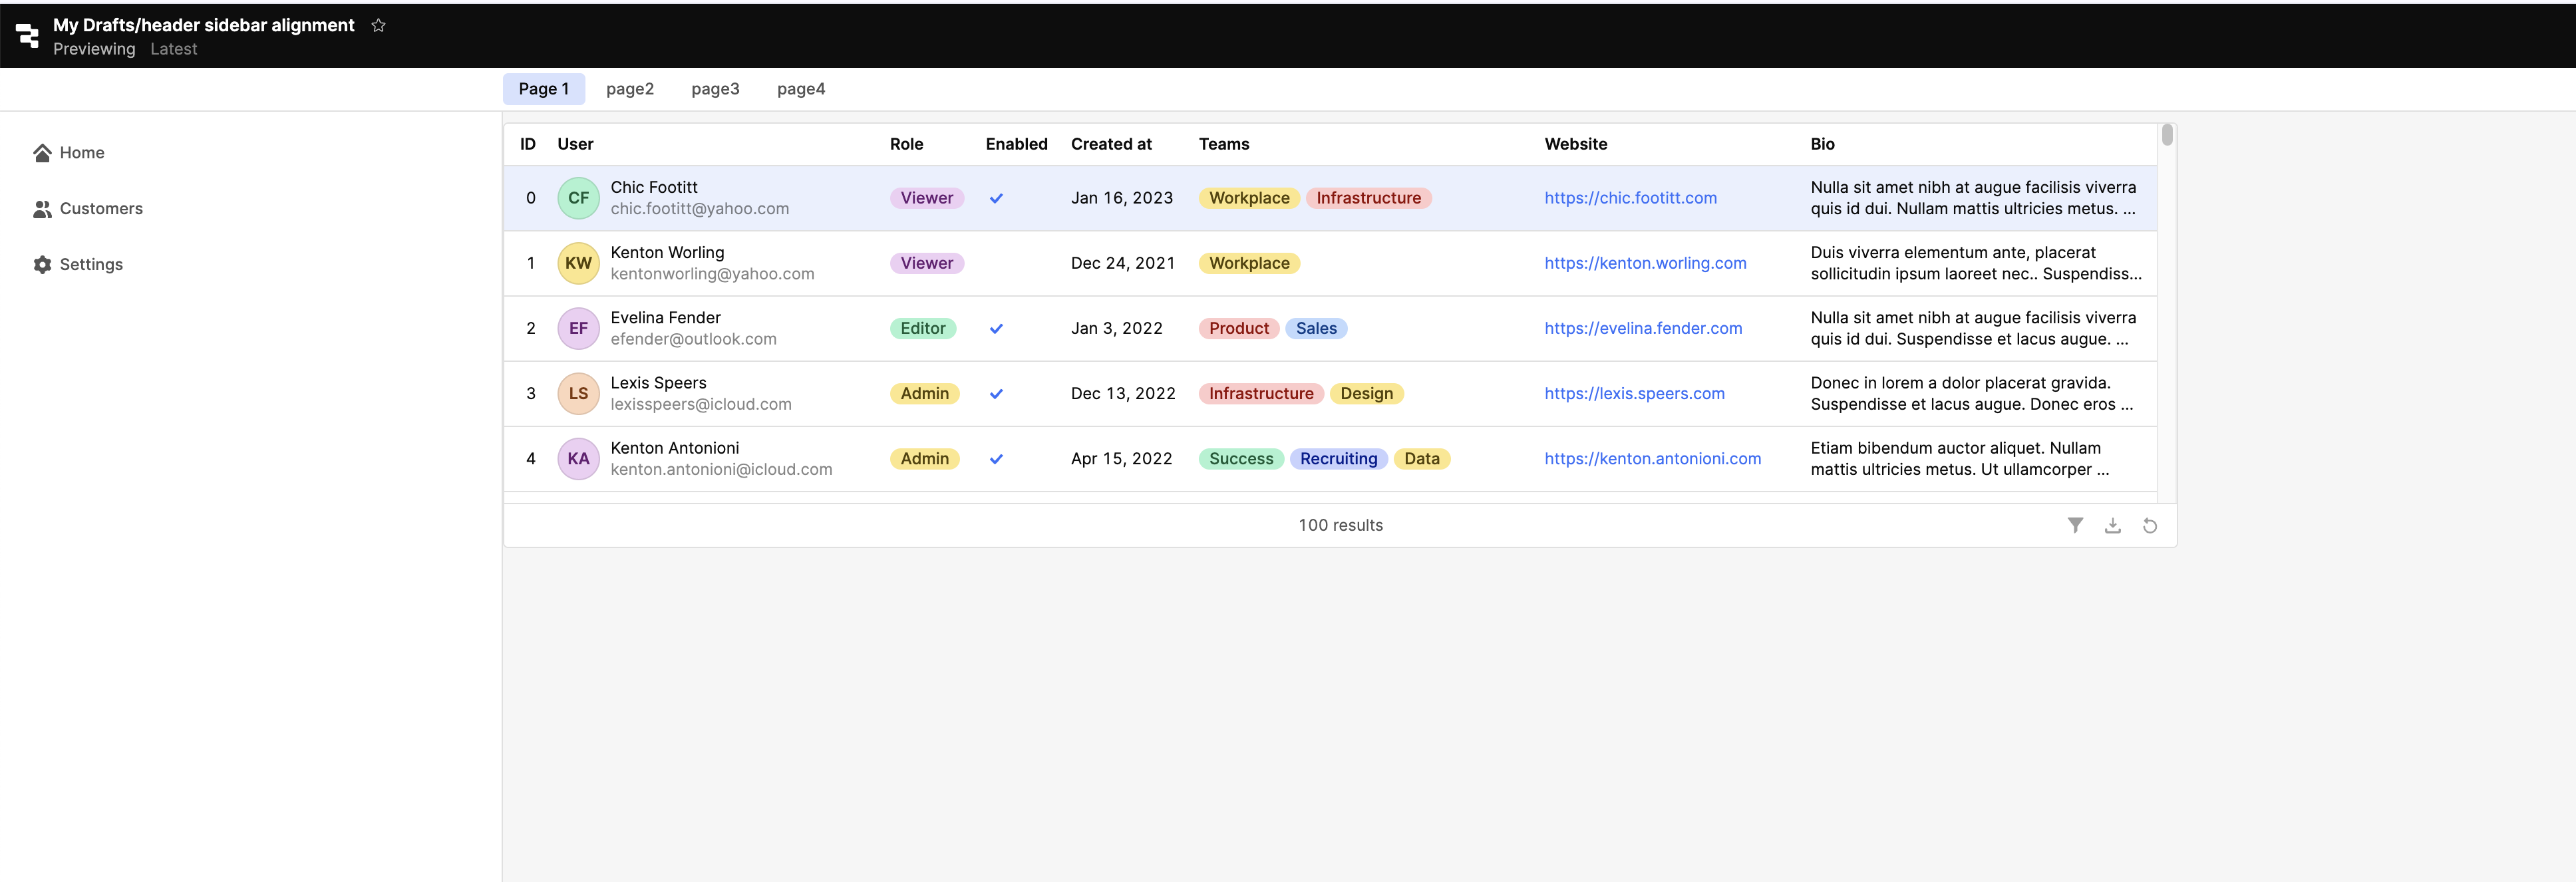Toggle Enabled checkmark for Chic Footitt

996,198
